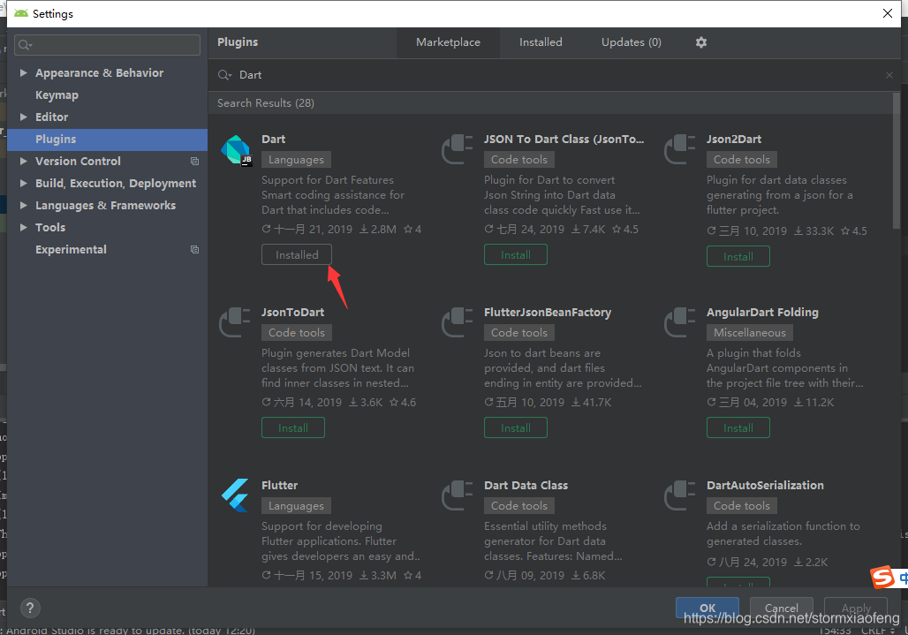Clear the Dart plugin search text

[x=889, y=75]
